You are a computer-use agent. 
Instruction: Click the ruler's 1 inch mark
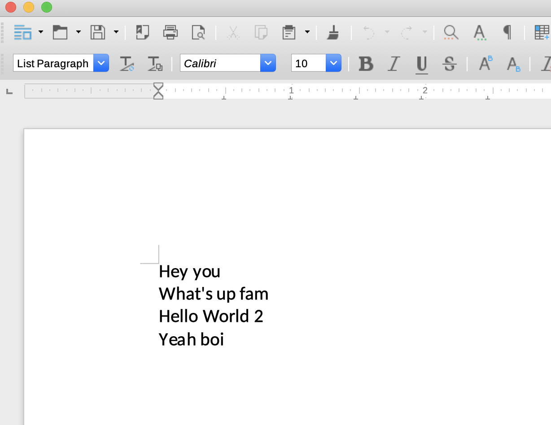(291, 91)
